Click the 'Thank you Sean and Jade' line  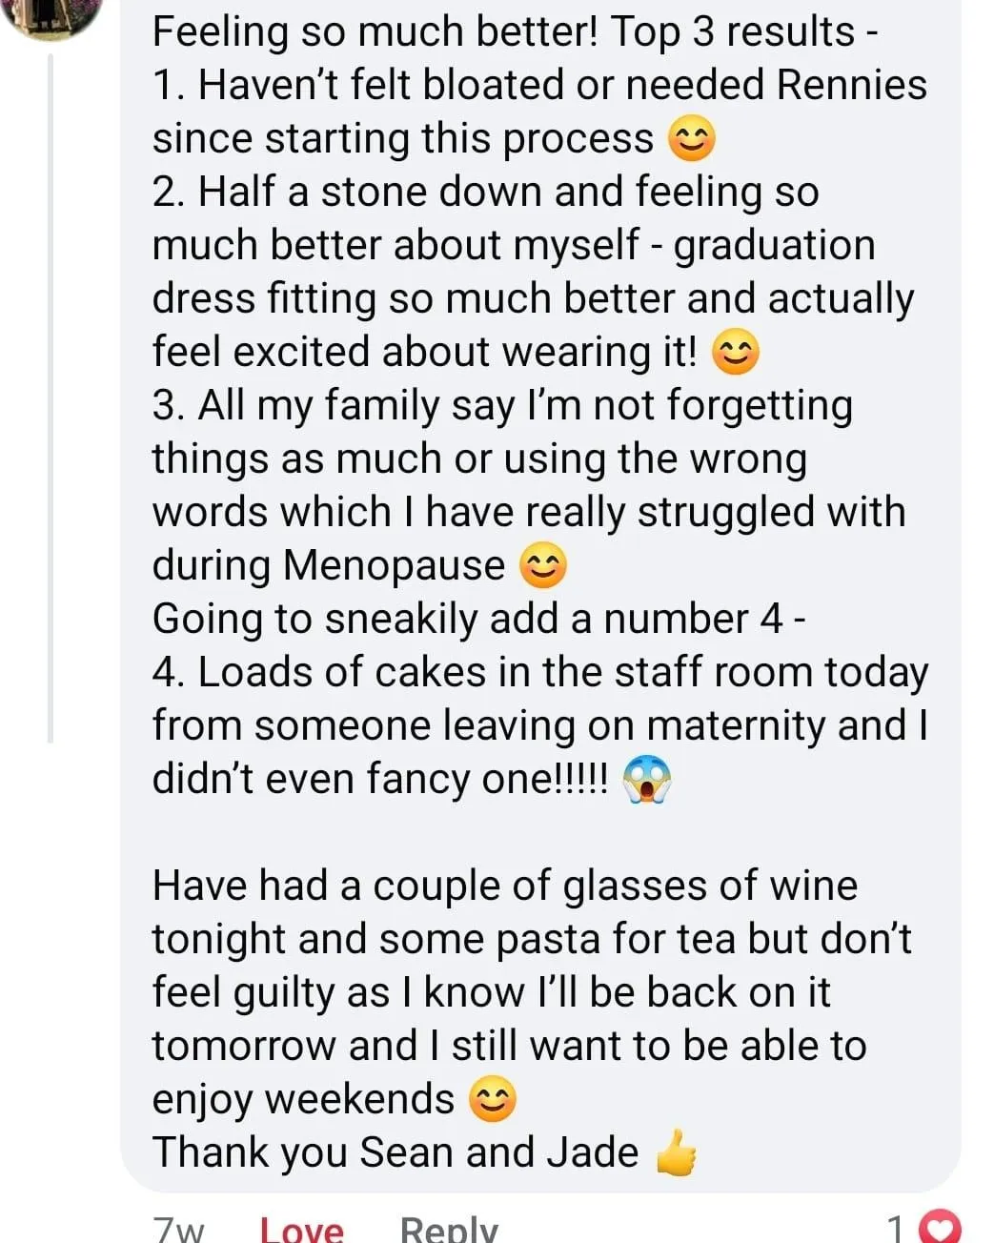pos(396,1152)
